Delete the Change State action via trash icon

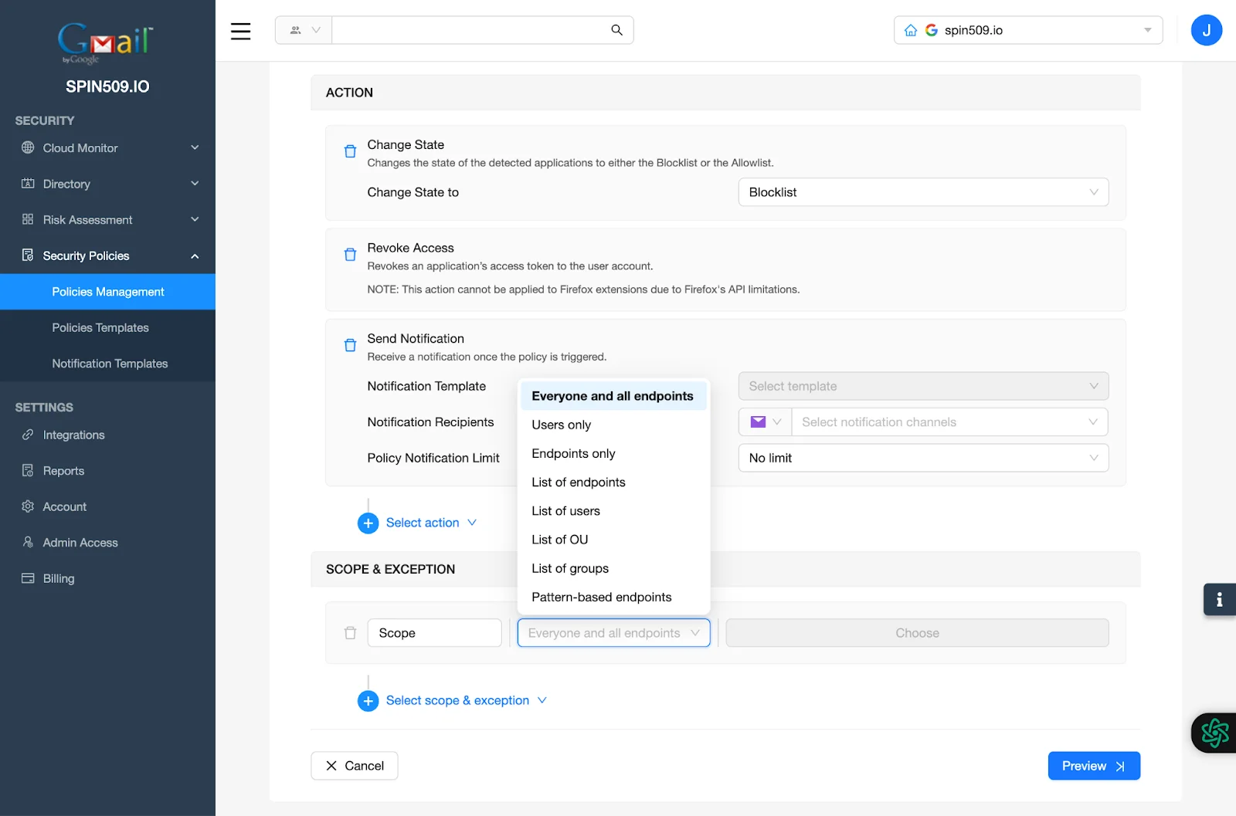click(x=350, y=152)
